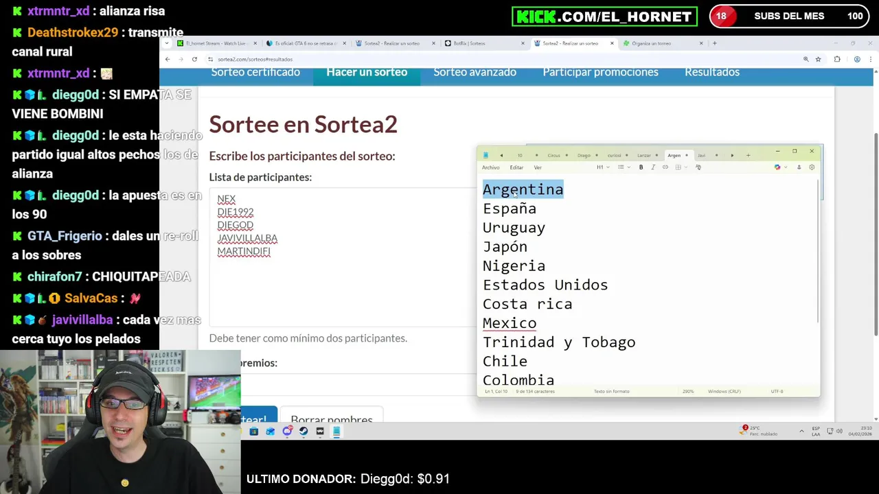Image resolution: width=879 pixels, height=494 pixels.
Task: Open the Copilot icon in Notepad
Action: coord(777,167)
